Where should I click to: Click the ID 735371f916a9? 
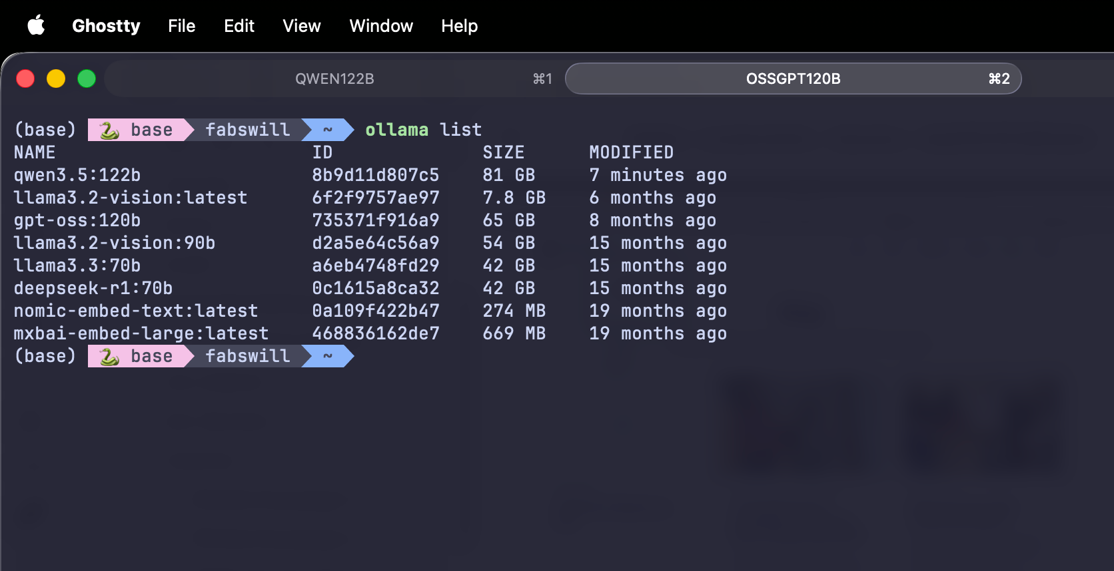(376, 220)
